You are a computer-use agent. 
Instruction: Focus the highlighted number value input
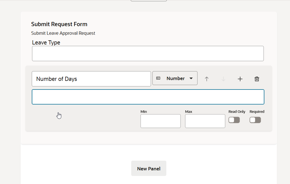coord(148,97)
